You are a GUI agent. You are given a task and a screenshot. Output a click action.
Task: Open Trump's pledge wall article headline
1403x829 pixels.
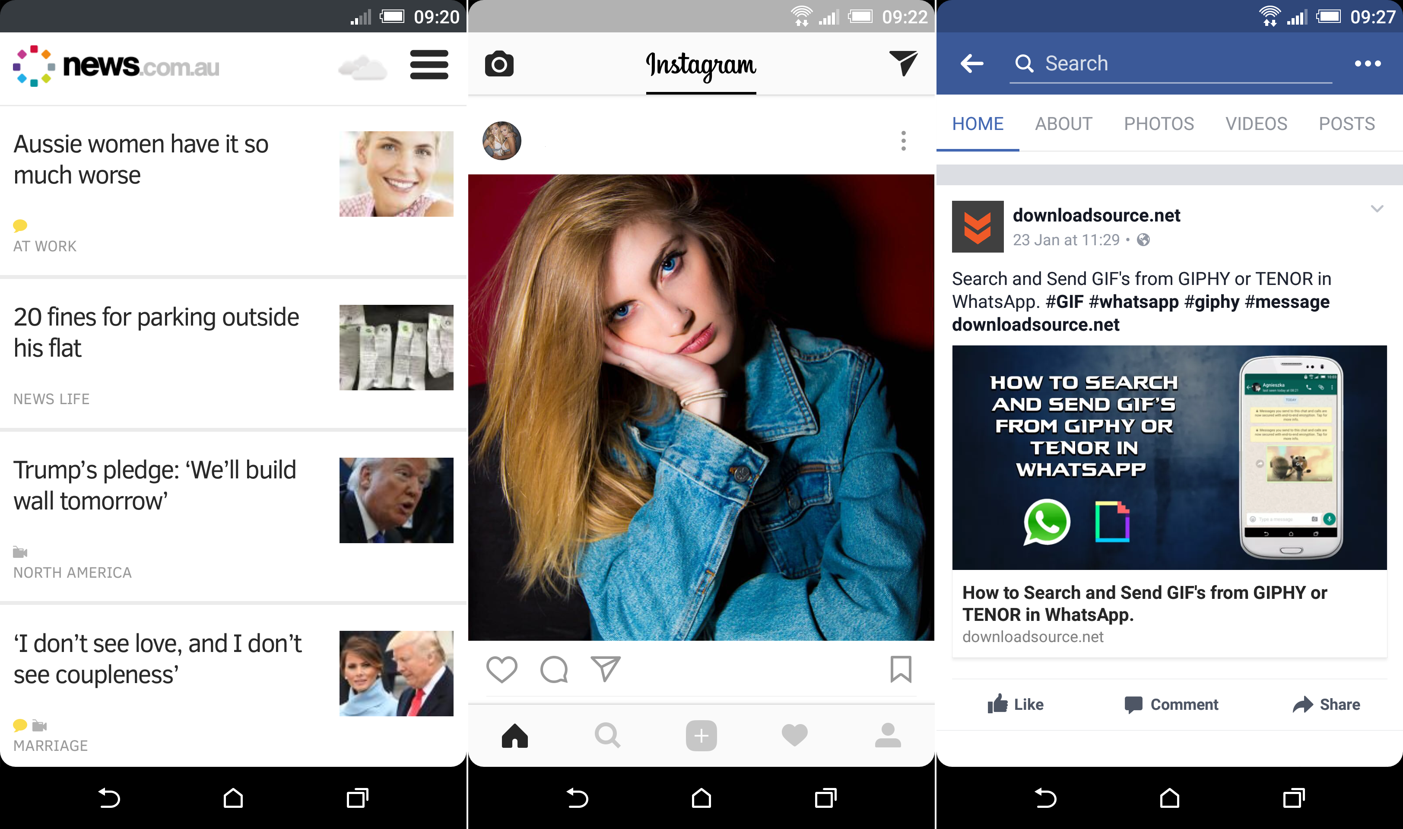[x=154, y=485]
